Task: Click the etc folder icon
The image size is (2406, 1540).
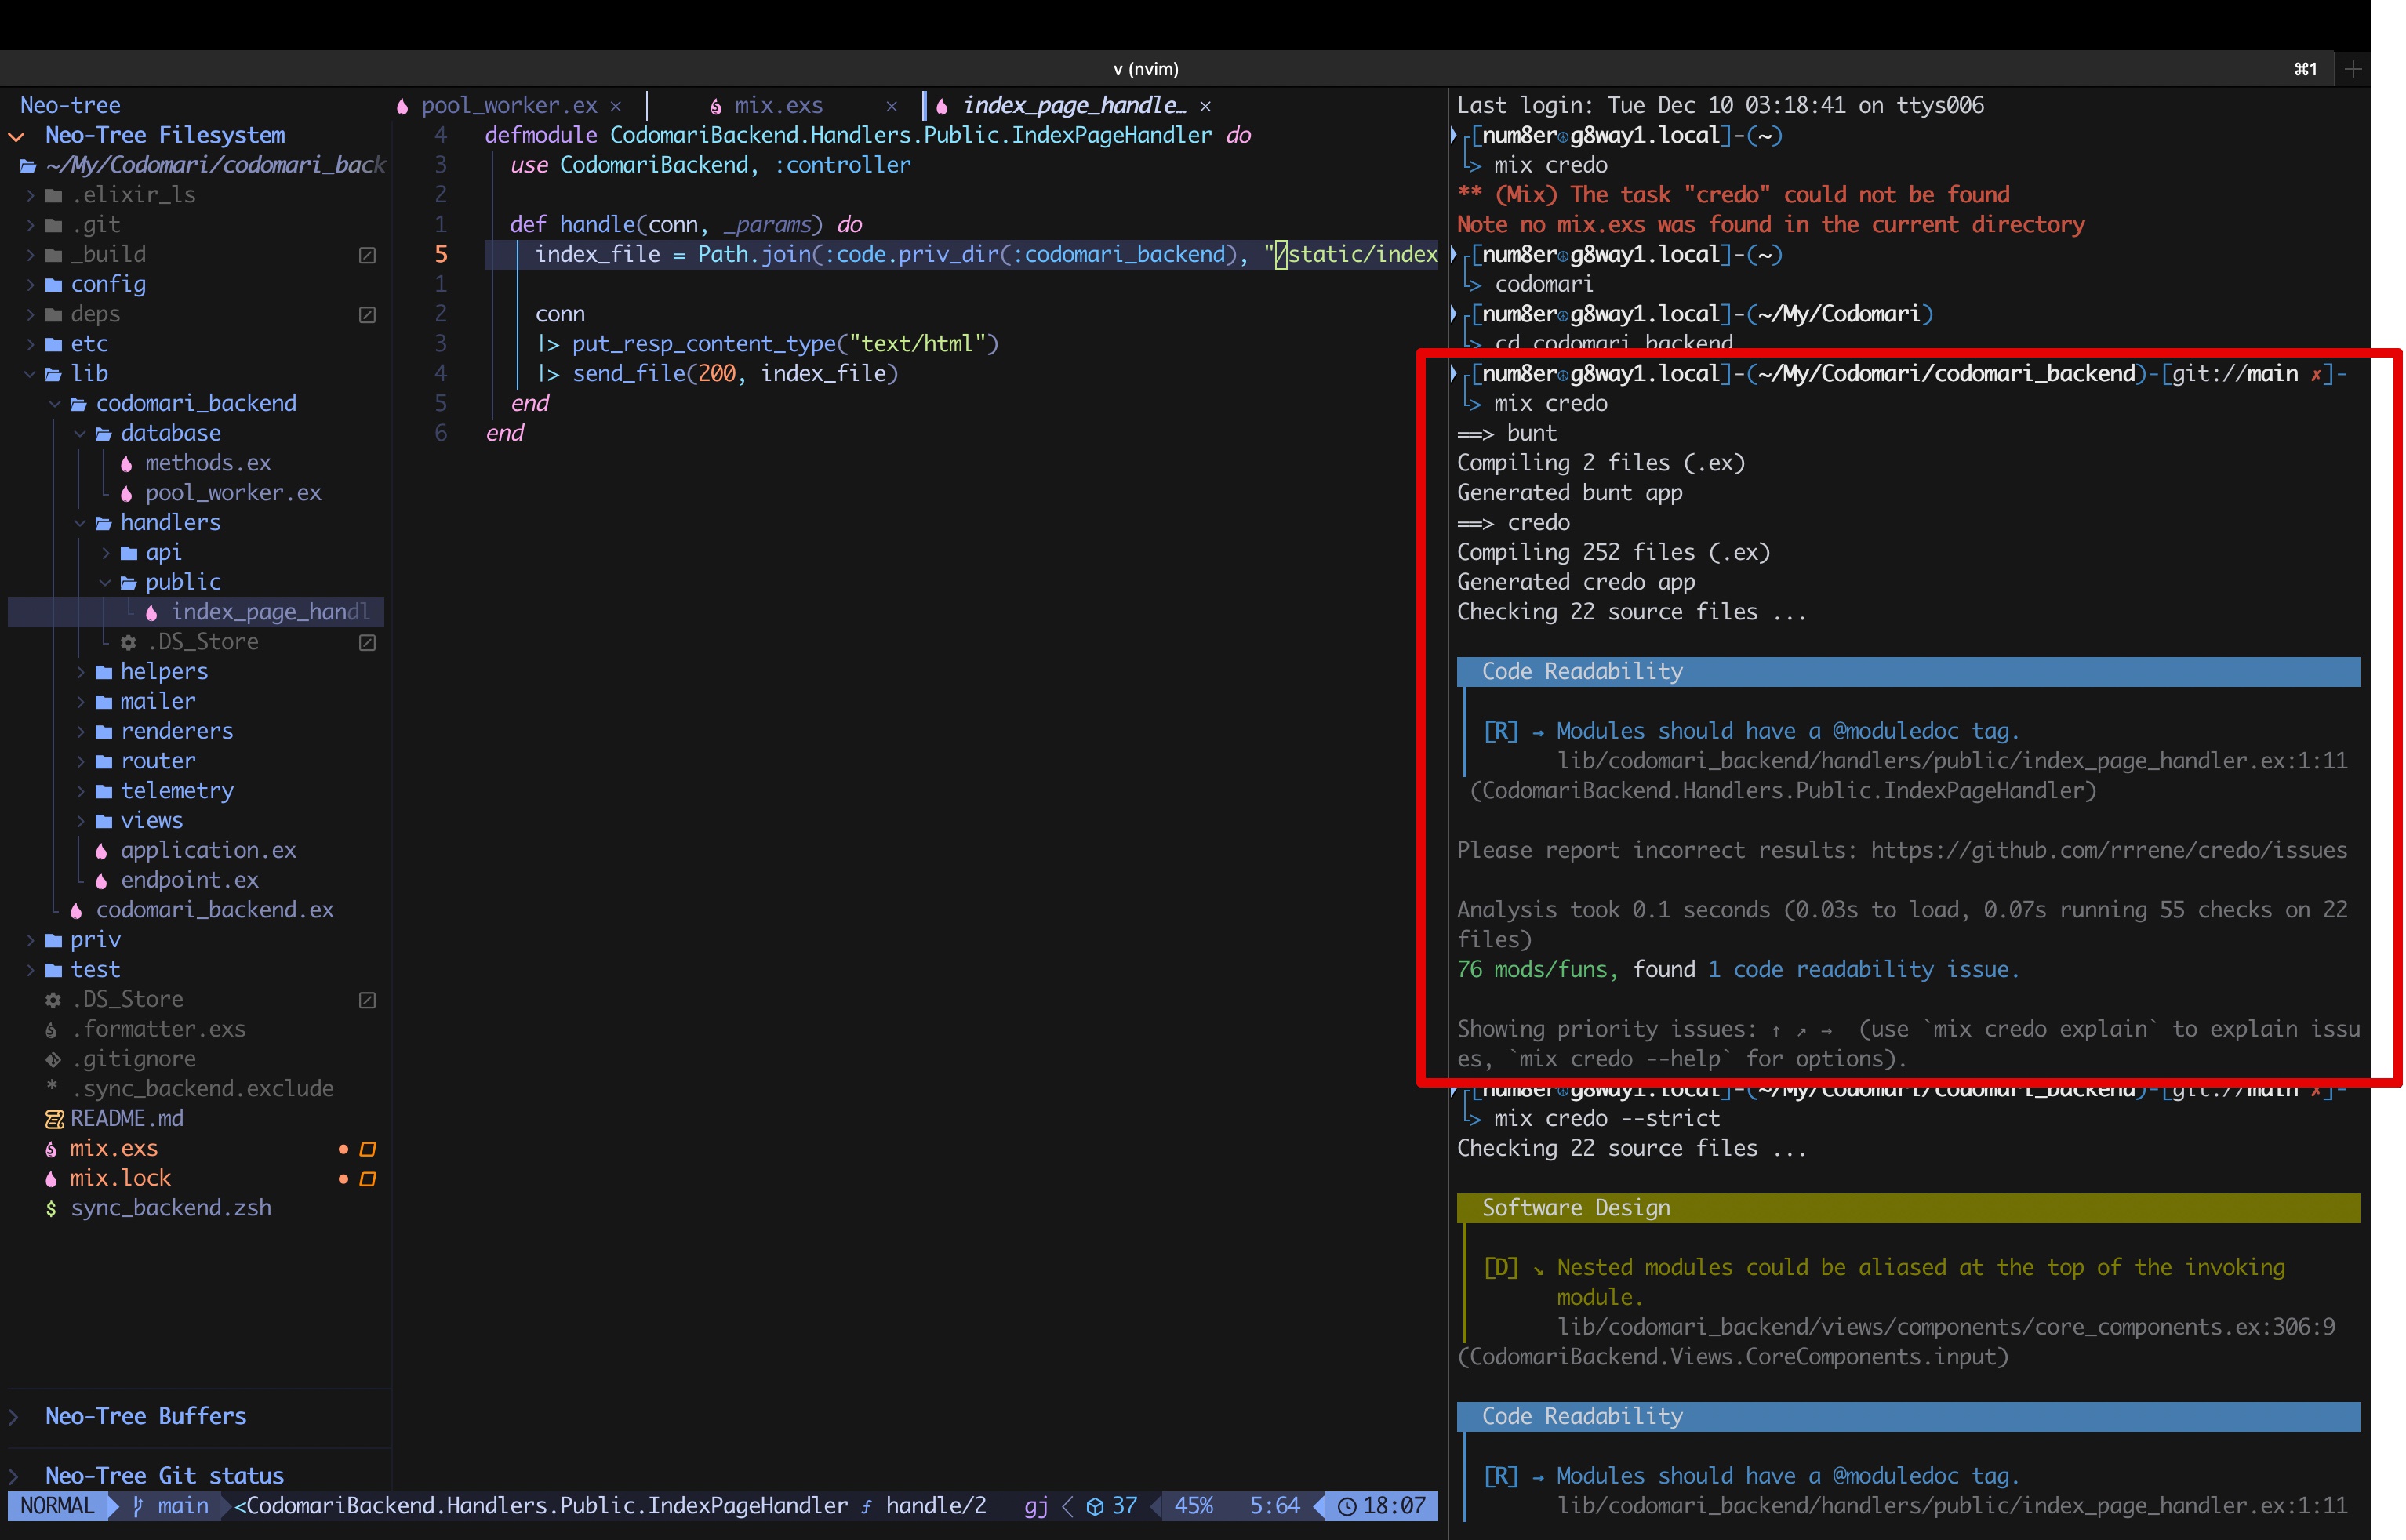Action: tap(54, 344)
